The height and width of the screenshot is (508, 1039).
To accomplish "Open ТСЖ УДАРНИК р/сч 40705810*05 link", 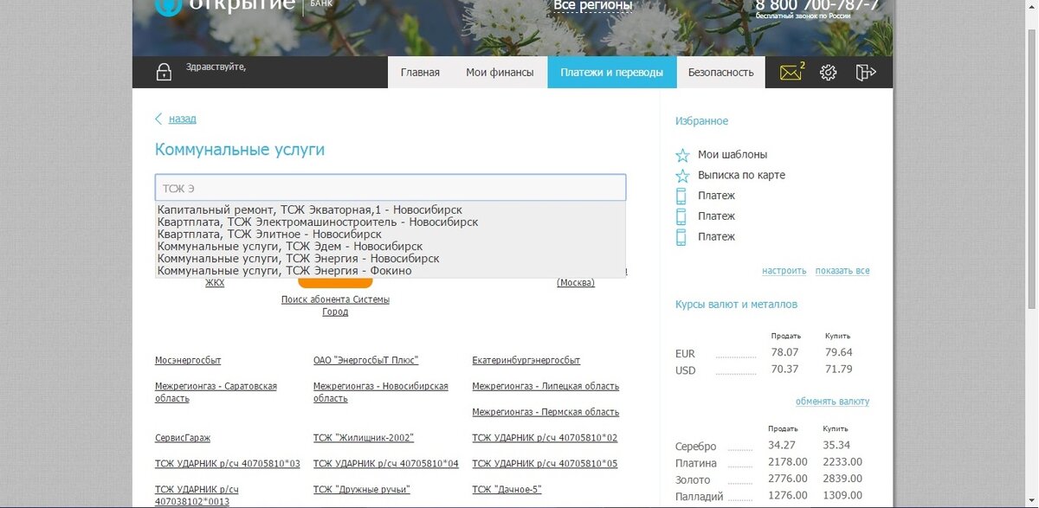I will (x=545, y=464).
